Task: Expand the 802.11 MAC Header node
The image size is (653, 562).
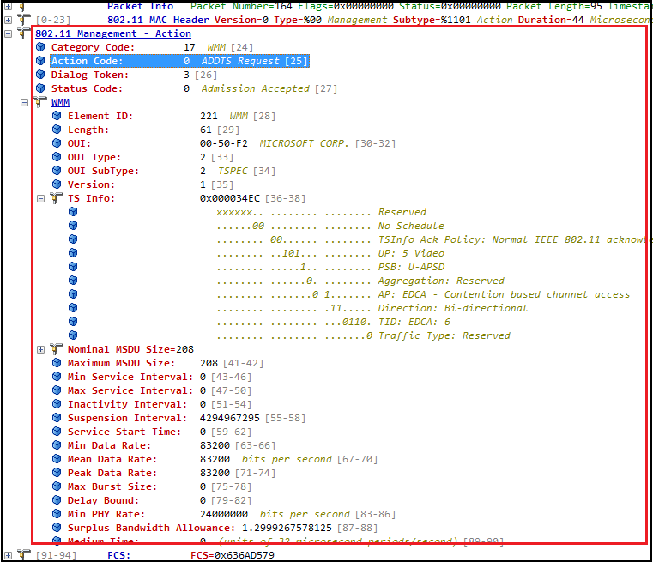Action: click(x=9, y=19)
